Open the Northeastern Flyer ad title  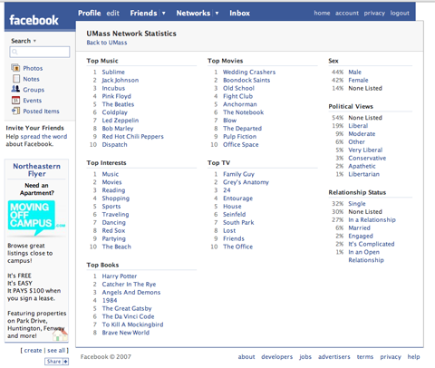click(x=36, y=169)
